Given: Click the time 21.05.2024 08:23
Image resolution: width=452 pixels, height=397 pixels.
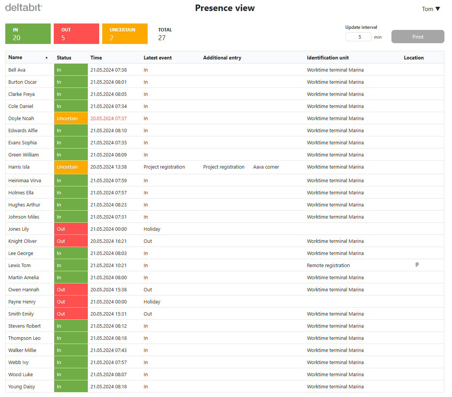Looking at the screenshot, I should pos(108,205).
